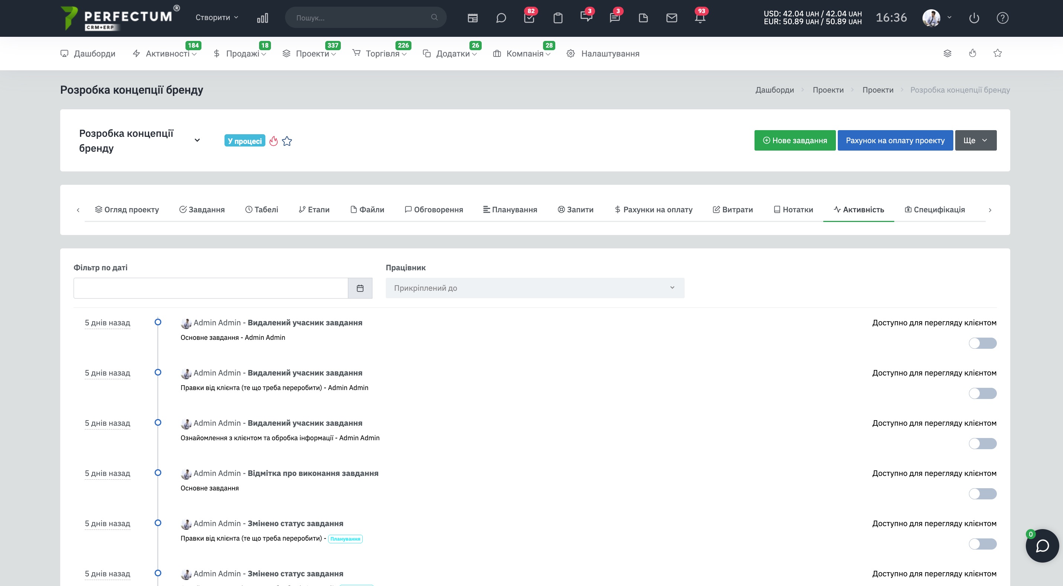Click the Нове завдання button
The height and width of the screenshot is (586, 1063).
795,140
